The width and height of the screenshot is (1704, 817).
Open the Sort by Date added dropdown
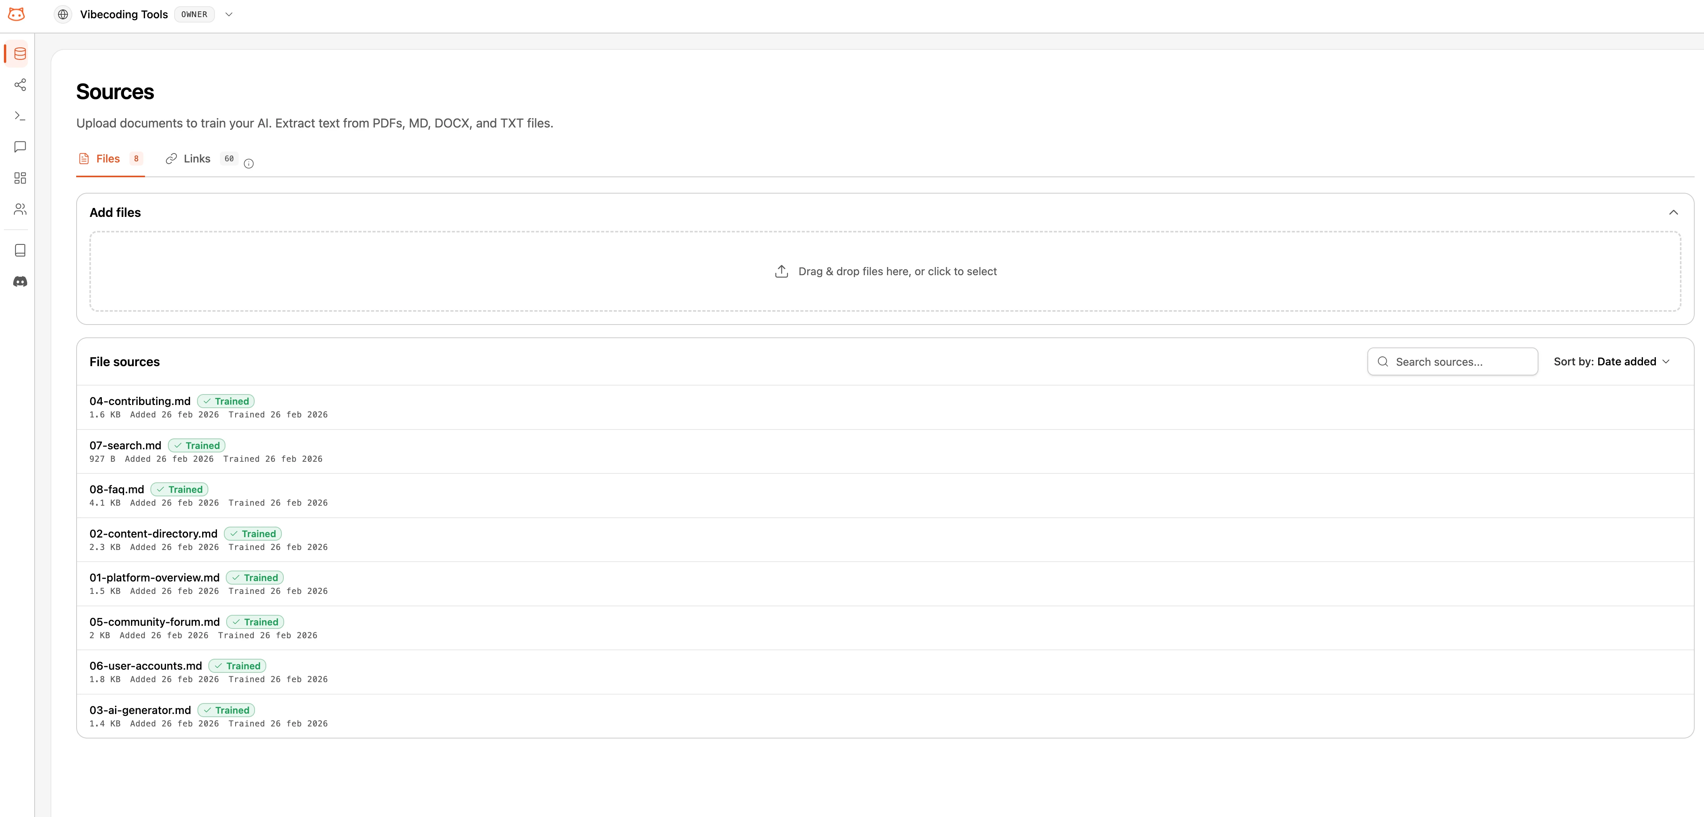point(1611,362)
